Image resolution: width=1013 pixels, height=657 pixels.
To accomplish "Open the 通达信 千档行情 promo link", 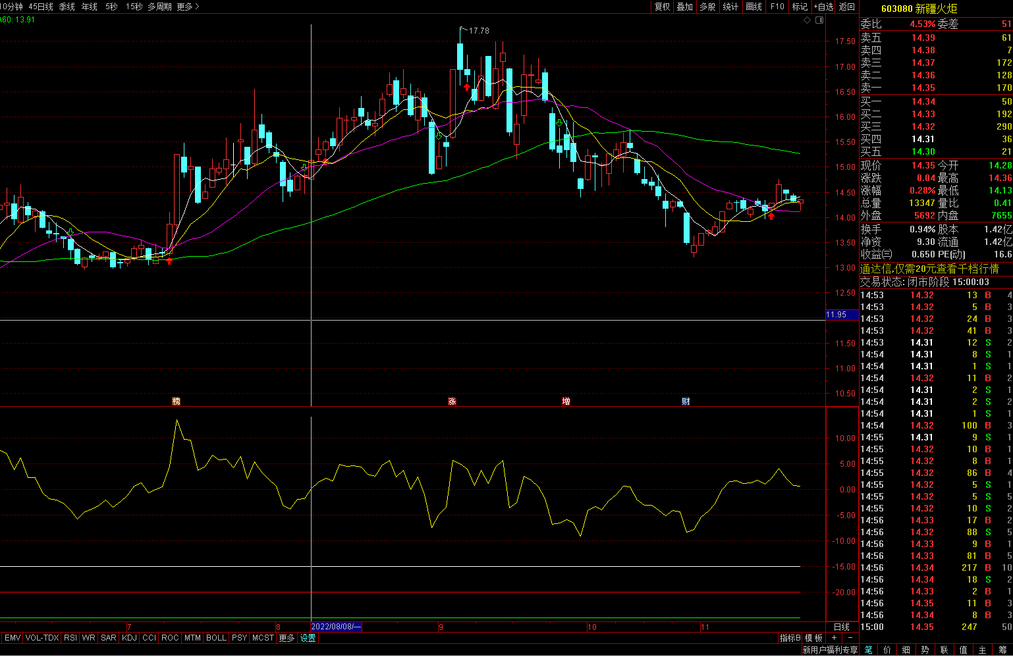I will 929,269.
